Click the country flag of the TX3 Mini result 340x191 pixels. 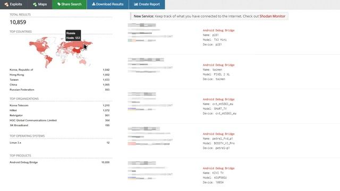point(132,40)
